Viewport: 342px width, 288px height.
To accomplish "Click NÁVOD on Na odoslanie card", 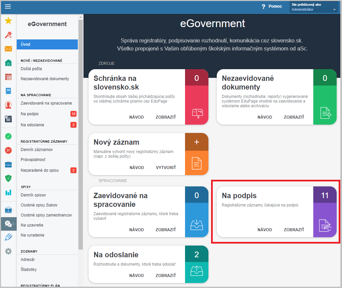I will (137, 276).
